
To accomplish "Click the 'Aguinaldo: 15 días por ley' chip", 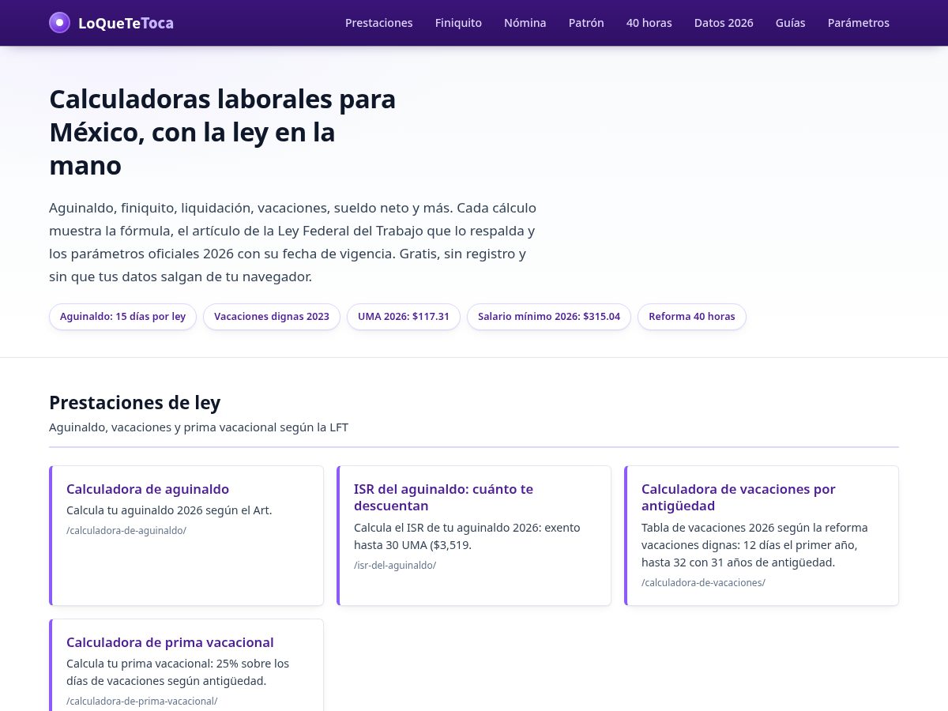I will [122, 317].
